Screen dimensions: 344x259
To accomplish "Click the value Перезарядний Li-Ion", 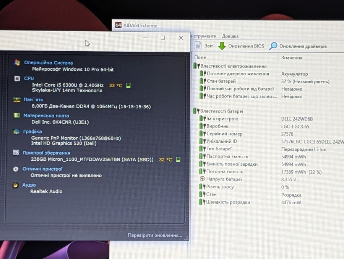I will pyautogui.click(x=303, y=149).
